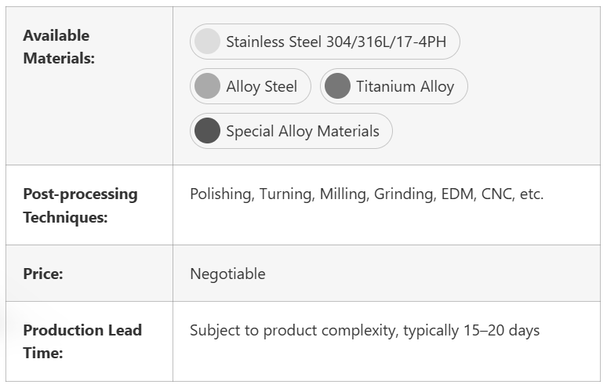
Task: Choose the Alloy Steel chip label
Action: (x=261, y=86)
